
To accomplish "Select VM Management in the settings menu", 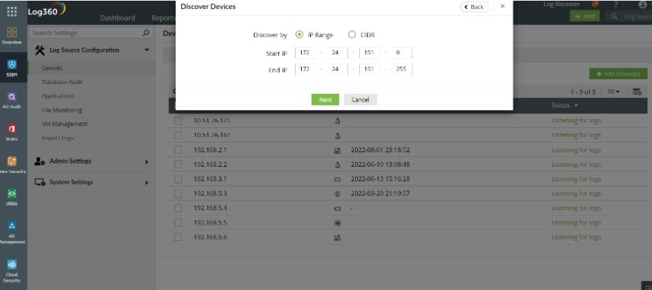I will click(x=64, y=124).
